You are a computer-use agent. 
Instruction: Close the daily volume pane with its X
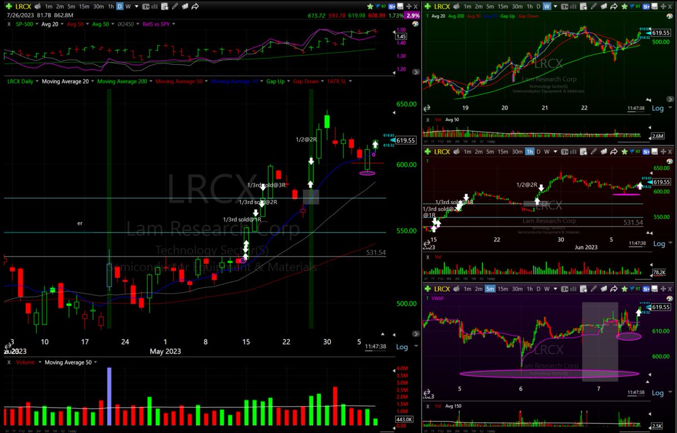tap(9, 363)
